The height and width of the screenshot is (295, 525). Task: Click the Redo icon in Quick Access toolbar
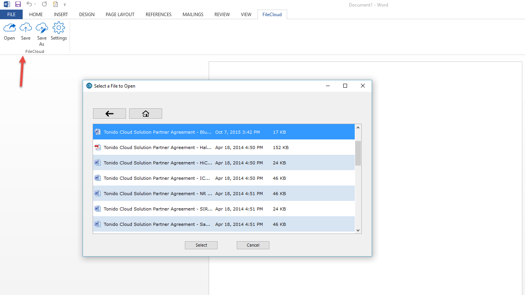(44, 4)
